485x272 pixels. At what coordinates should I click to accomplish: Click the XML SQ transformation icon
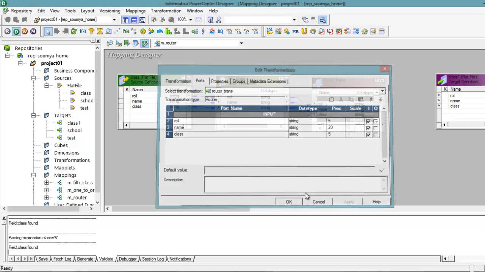pos(229,31)
